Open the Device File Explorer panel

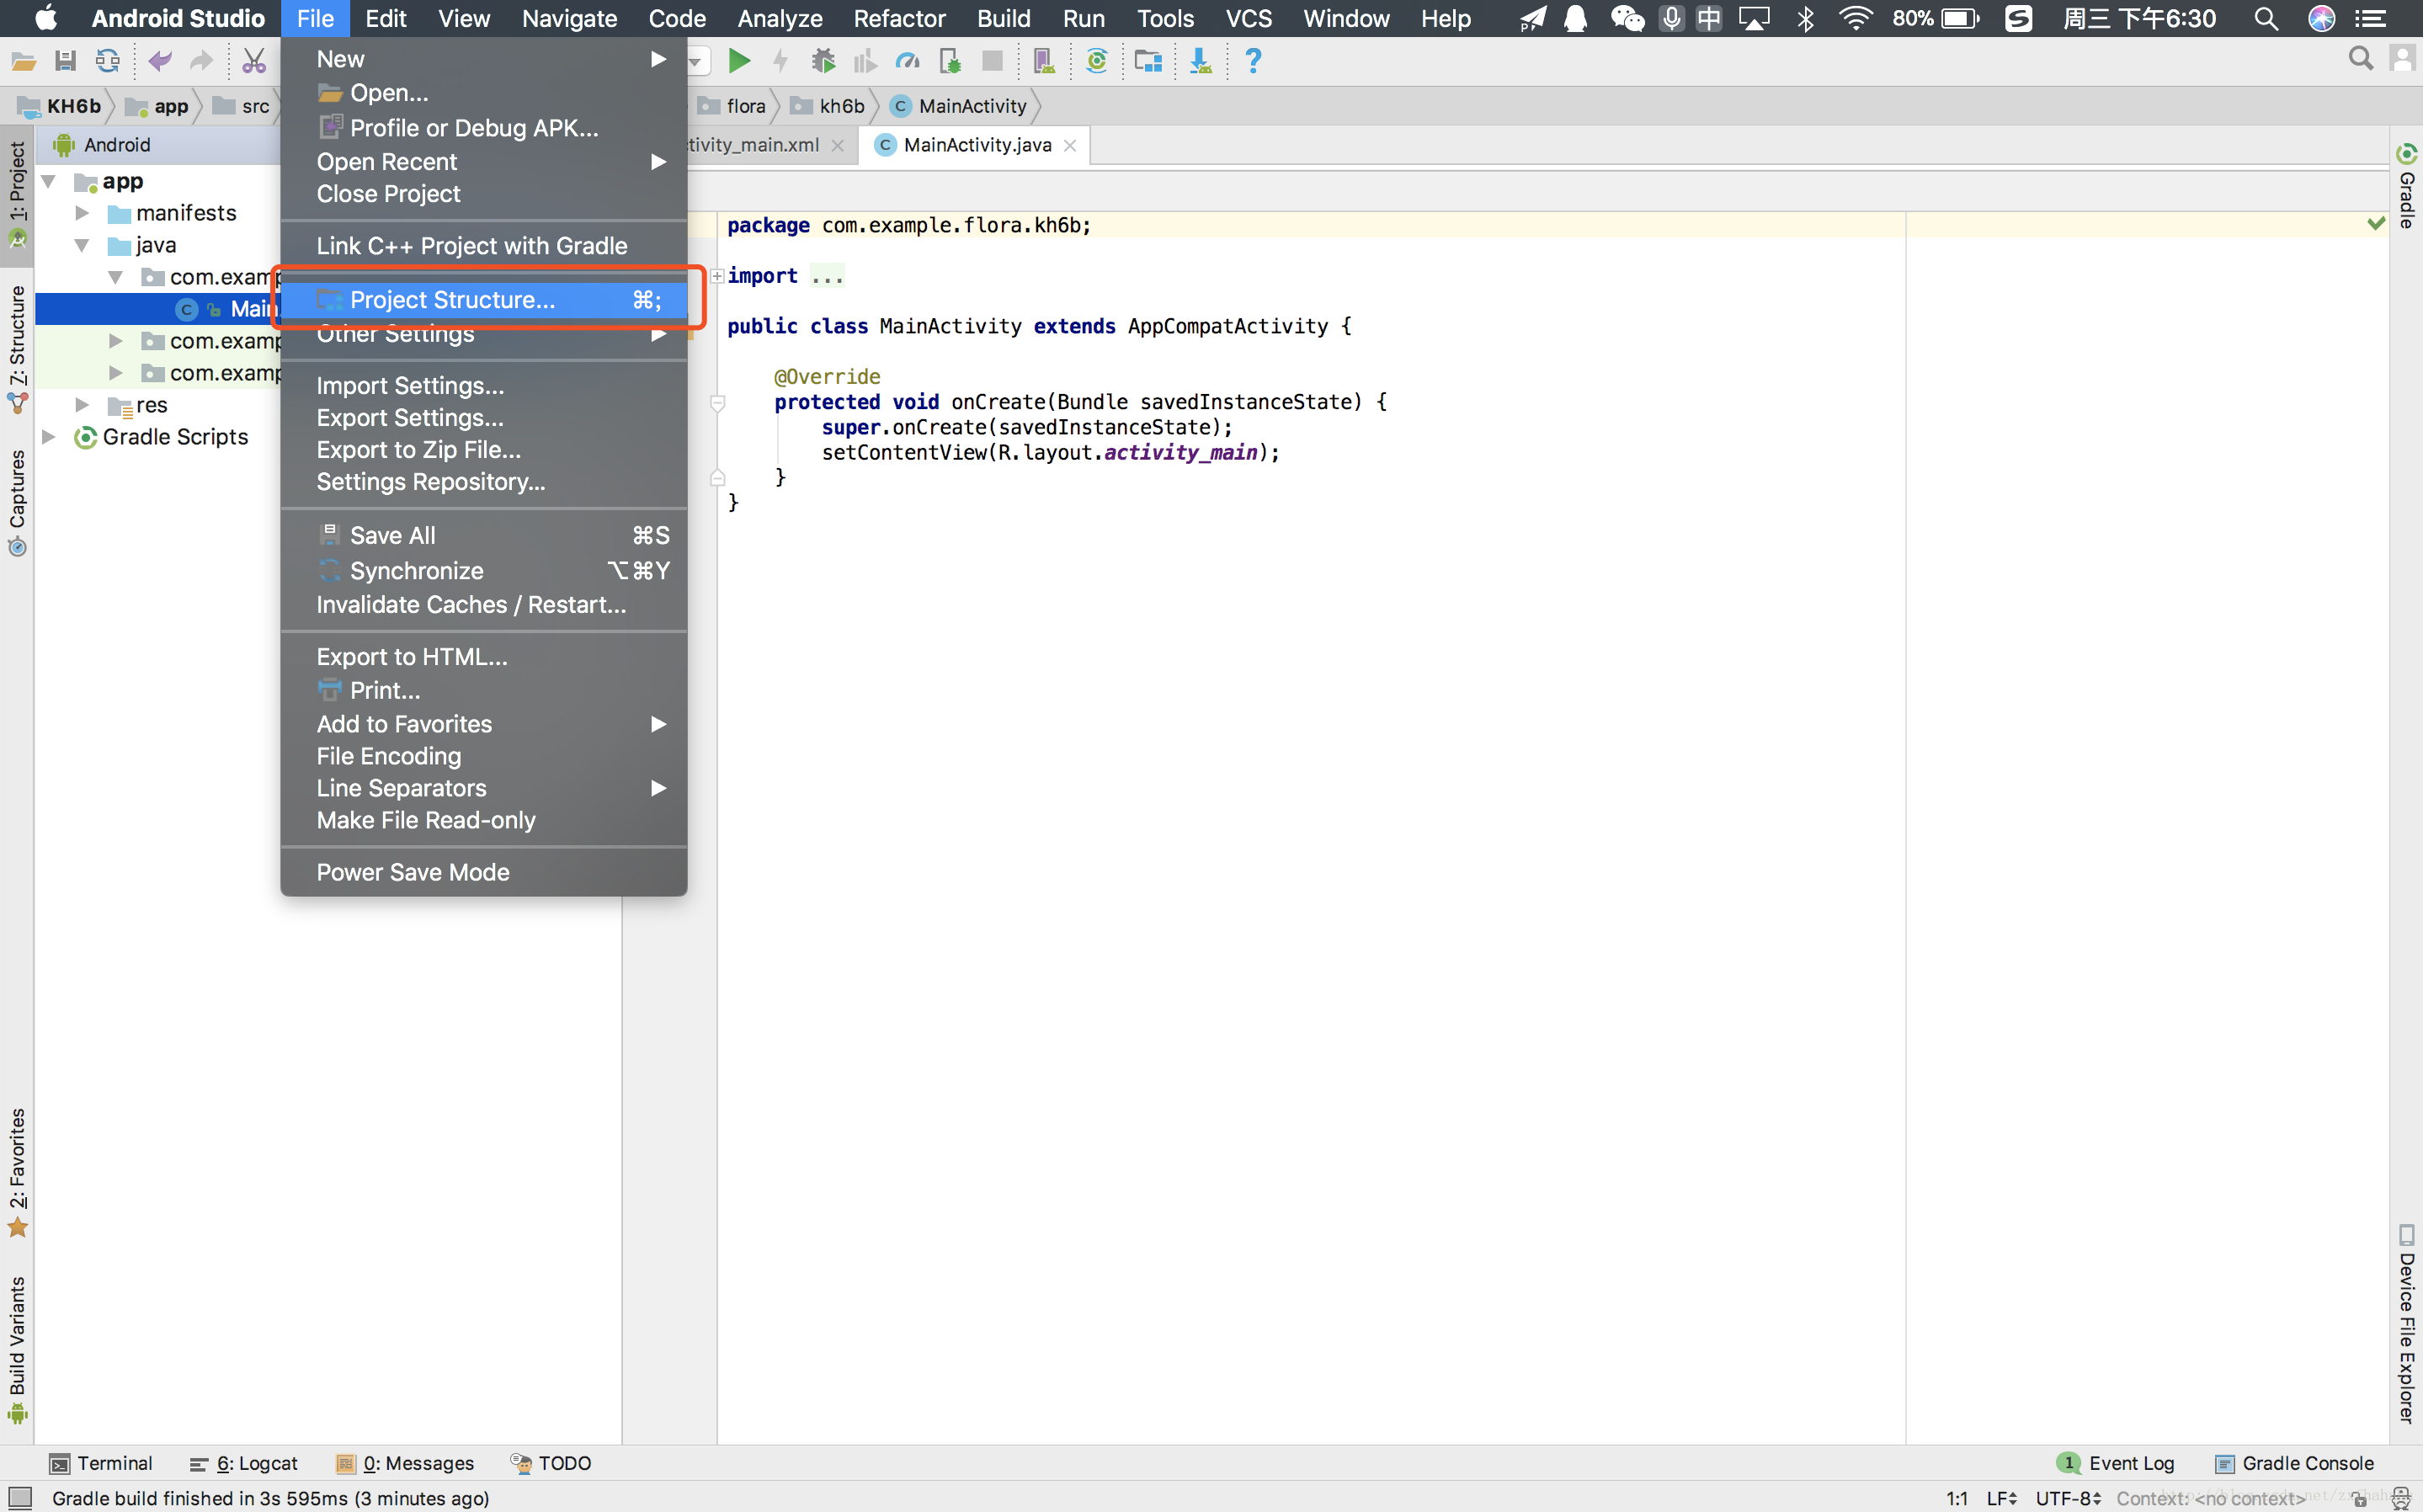(x=2406, y=1325)
